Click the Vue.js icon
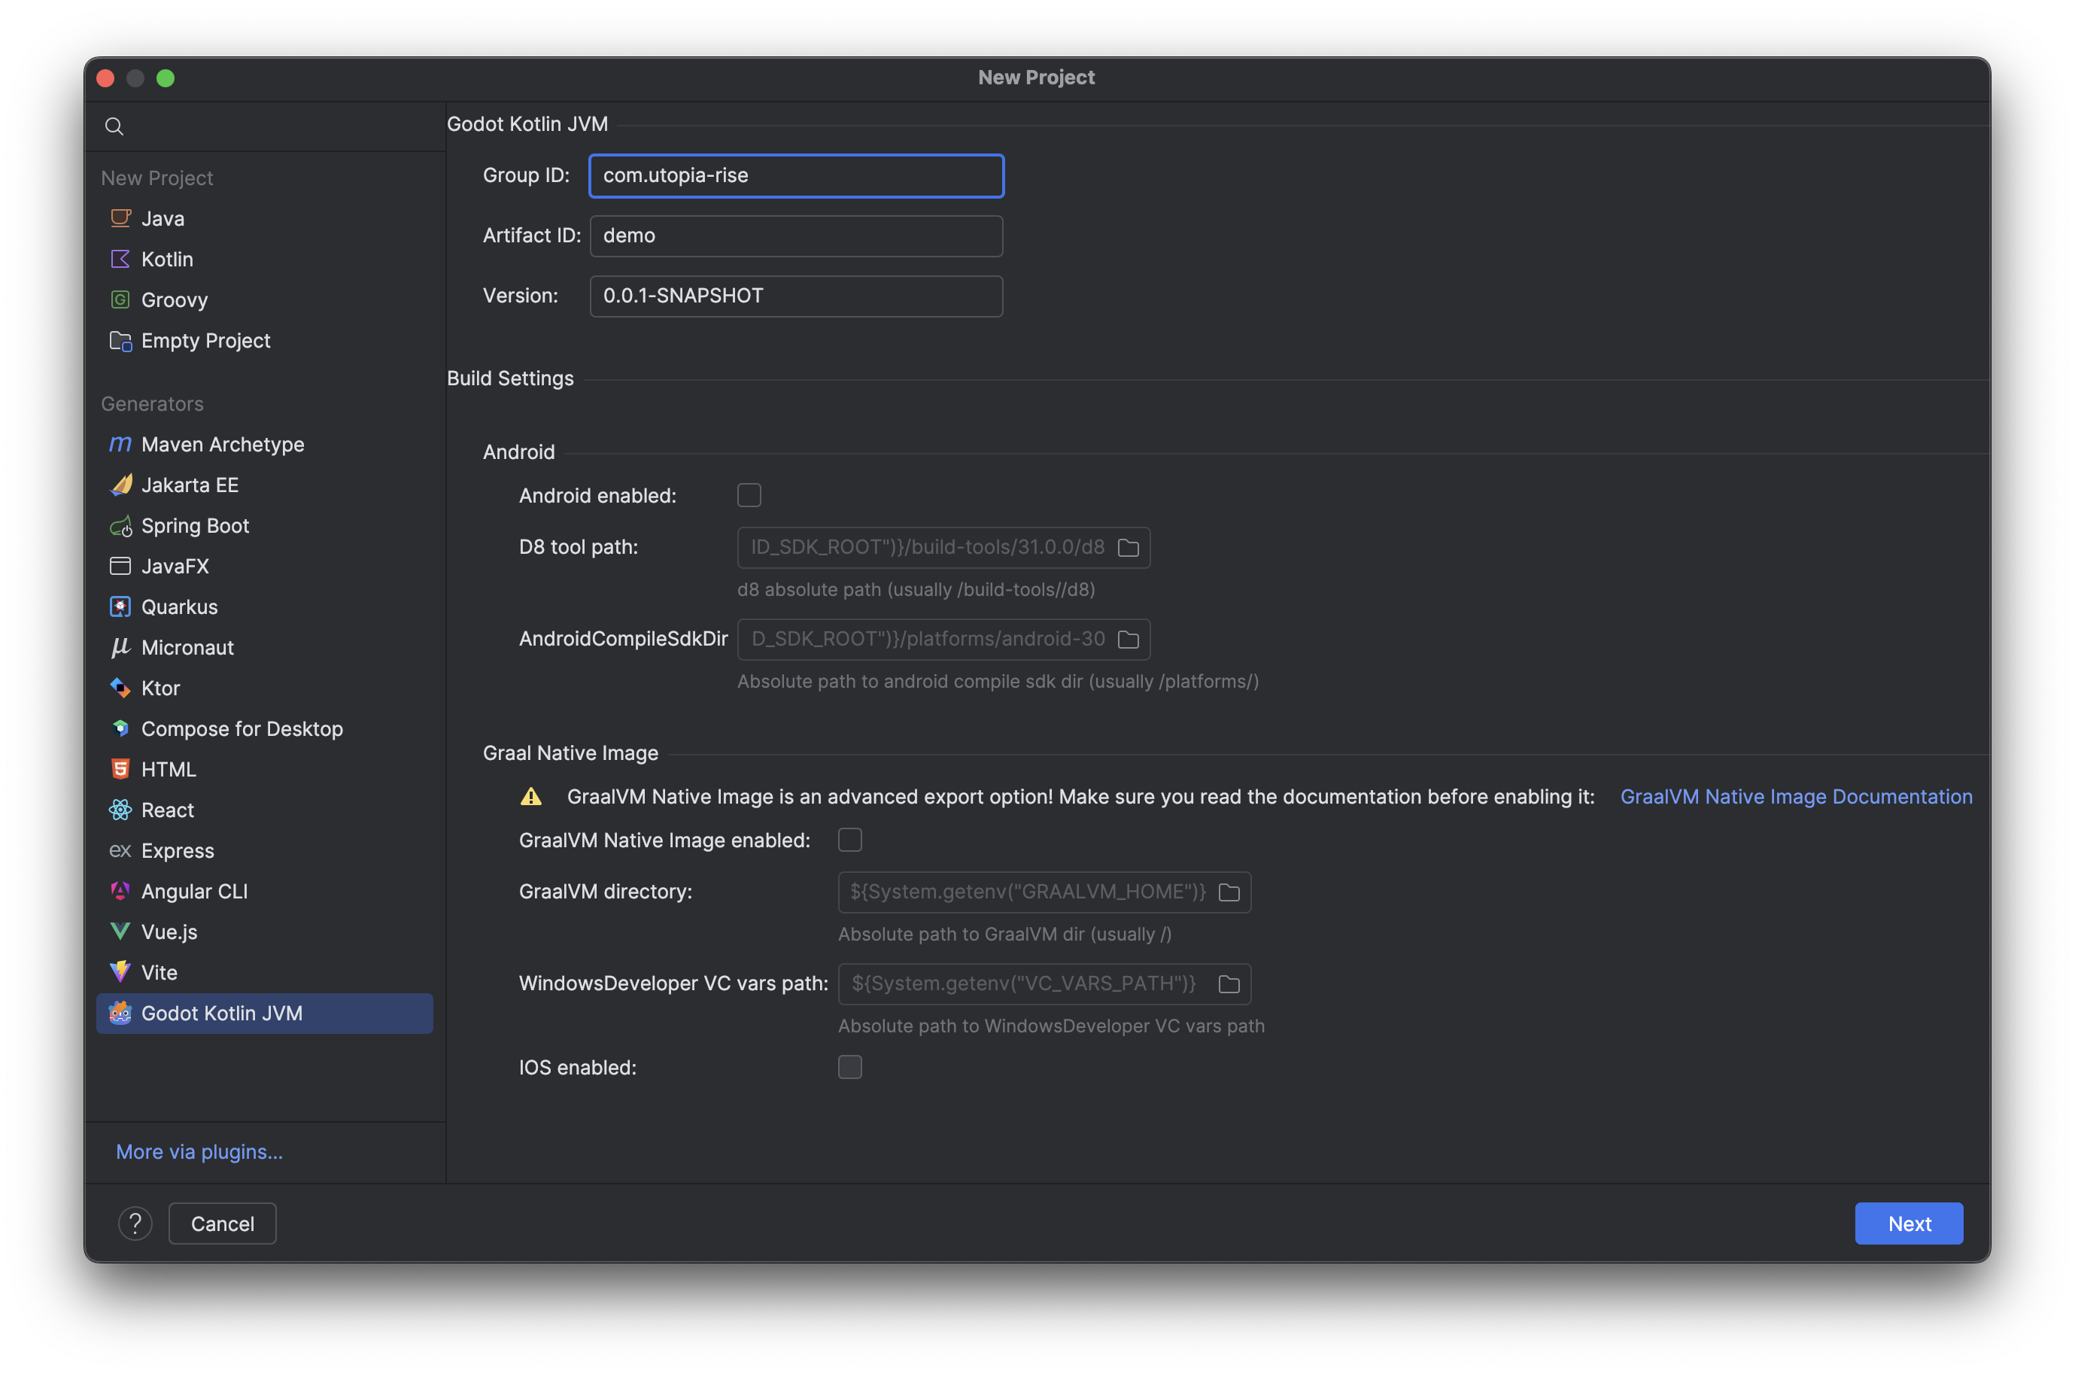Screen dimensions: 2075x1374 tap(120, 932)
